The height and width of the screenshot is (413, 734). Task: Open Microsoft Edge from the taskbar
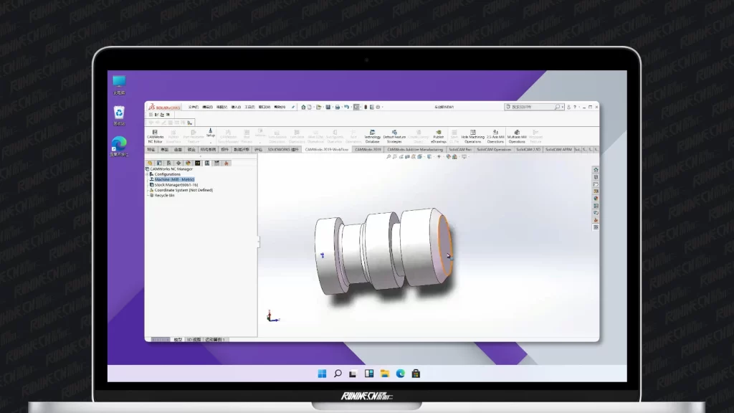pyautogui.click(x=400, y=374)
